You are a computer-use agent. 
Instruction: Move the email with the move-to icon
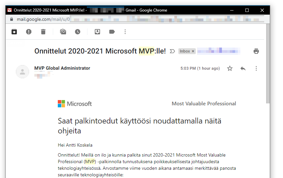coord(97,32)
